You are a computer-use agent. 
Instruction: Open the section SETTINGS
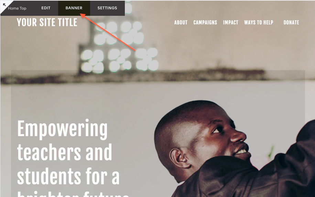[107, 8]
